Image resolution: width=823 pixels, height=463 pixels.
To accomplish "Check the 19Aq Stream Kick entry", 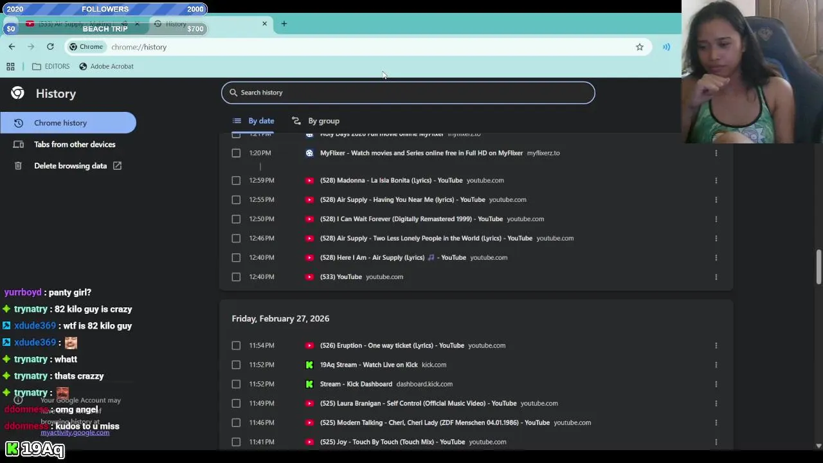I will (x=236, y=365).
